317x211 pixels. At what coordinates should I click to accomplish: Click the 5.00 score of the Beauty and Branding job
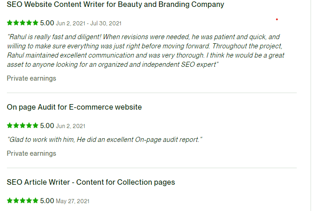[47, 23]
